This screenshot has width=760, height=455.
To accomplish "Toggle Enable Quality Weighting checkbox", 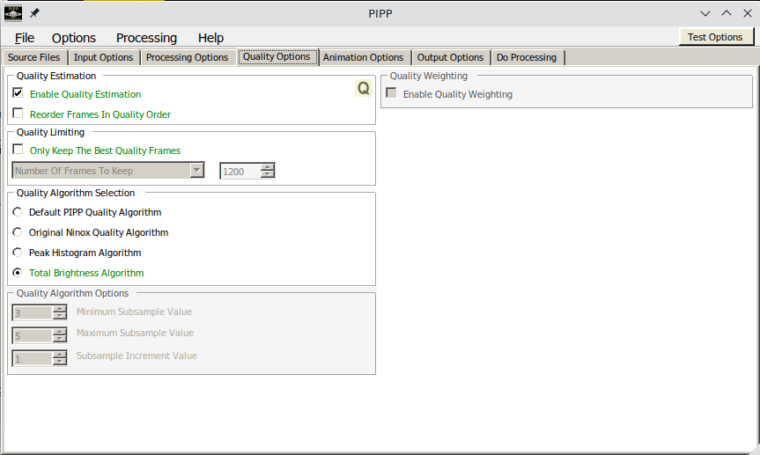I will (391, 92).
